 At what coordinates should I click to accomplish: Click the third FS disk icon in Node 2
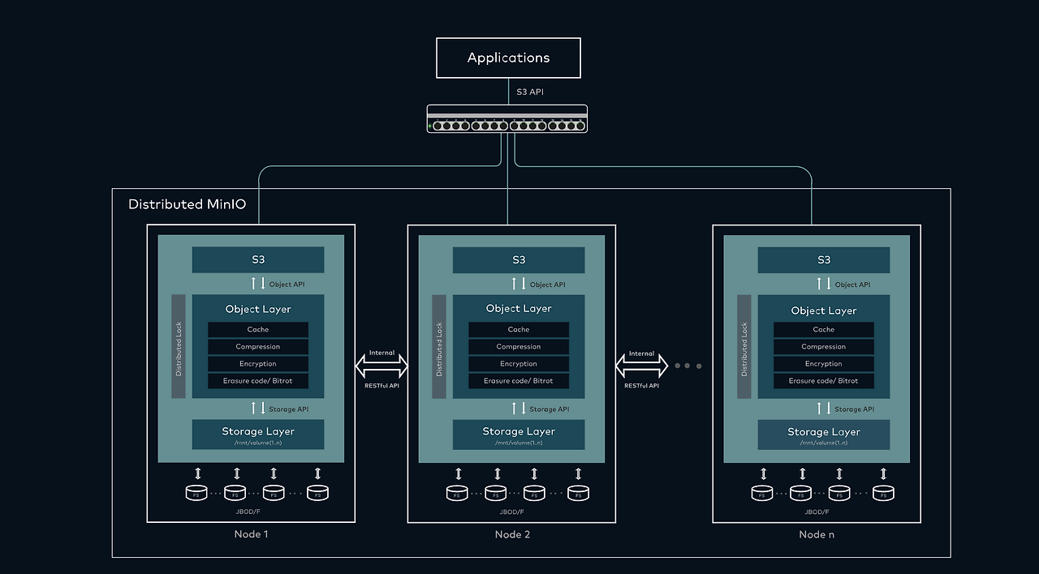pyautogui.click(x=534, y=493)
